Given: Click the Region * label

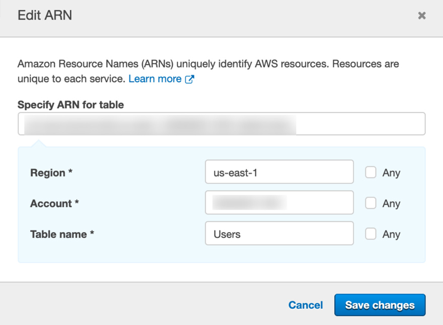Looking at the screenshot, I should click(x=51, y=172).
